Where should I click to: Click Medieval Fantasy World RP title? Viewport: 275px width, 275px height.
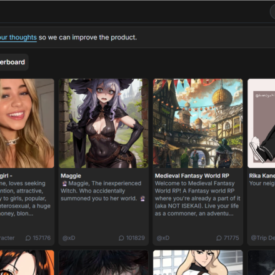tap(192, 176)
